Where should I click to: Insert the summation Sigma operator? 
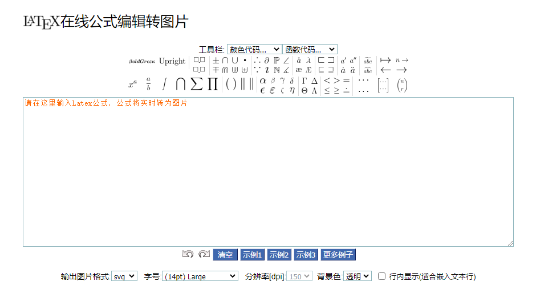(197, 84)
